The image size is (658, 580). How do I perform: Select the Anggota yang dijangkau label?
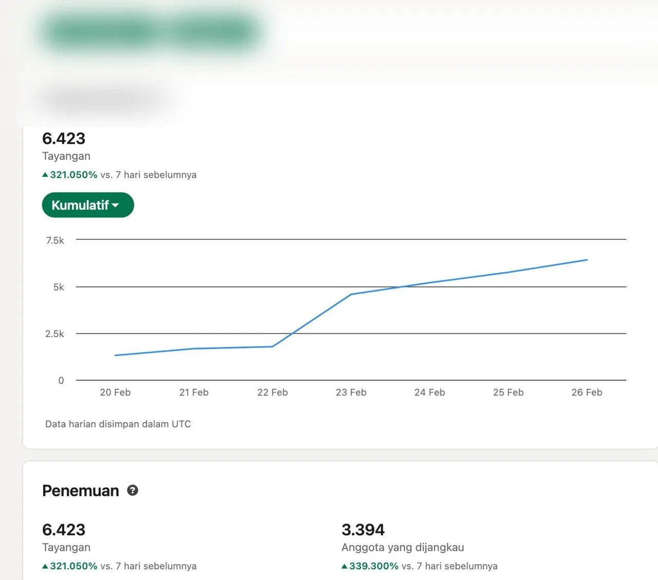click(403, 548)
